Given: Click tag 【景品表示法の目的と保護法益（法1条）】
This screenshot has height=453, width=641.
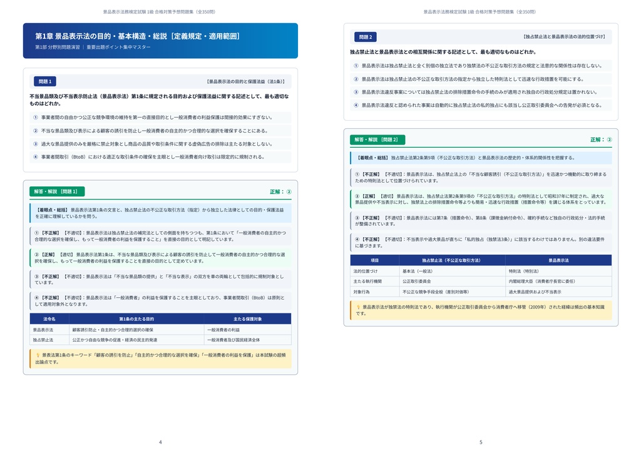Looking at the screenshot, I should tap(245, 82).
